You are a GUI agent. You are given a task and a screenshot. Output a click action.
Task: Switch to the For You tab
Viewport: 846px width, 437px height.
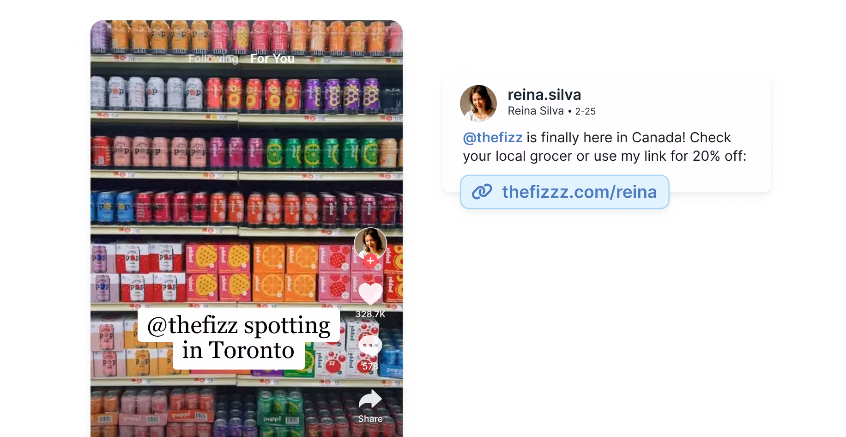[272, 59]
